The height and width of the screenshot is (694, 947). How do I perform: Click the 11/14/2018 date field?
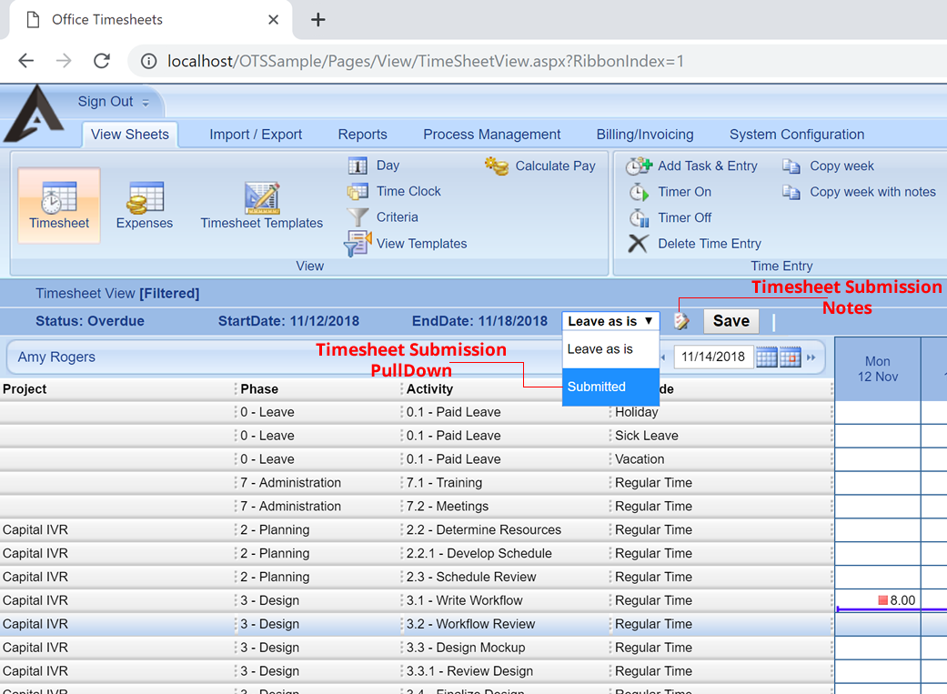click(712, 357)
